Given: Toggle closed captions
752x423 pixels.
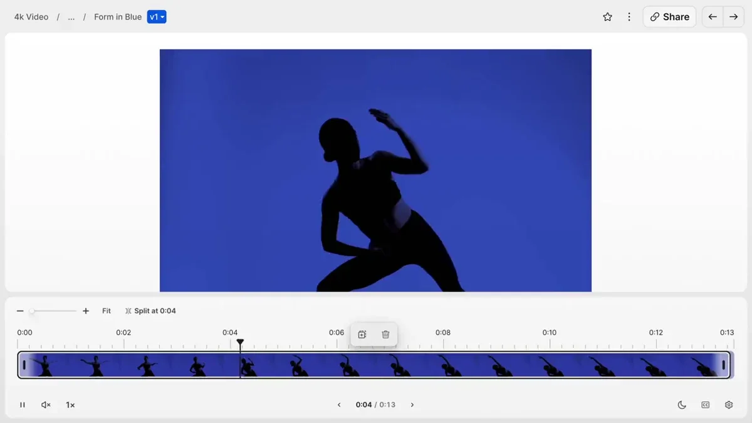Looking at the screenshot, I should [706, 405].
